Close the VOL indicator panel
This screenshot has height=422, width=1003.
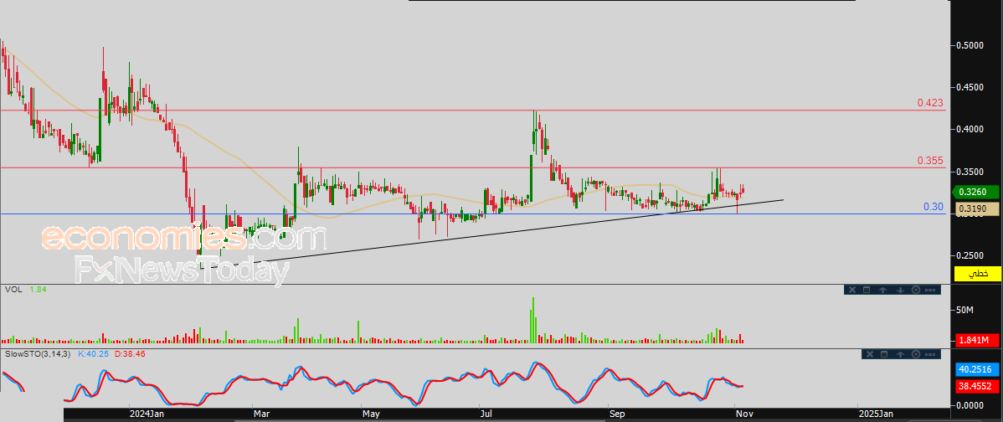tap(852, 290)
